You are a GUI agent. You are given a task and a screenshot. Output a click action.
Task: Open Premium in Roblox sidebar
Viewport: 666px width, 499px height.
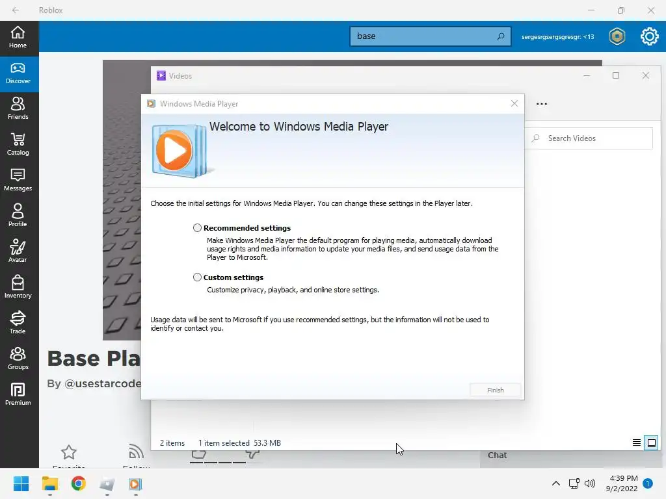18,394
